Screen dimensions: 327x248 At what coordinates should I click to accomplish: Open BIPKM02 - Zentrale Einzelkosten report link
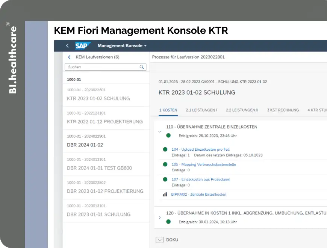point(198,194)
